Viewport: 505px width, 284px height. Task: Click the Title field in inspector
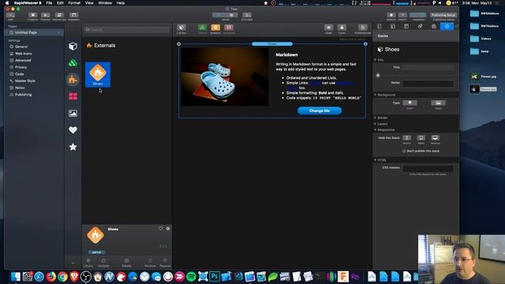click(x=428, y=67)
